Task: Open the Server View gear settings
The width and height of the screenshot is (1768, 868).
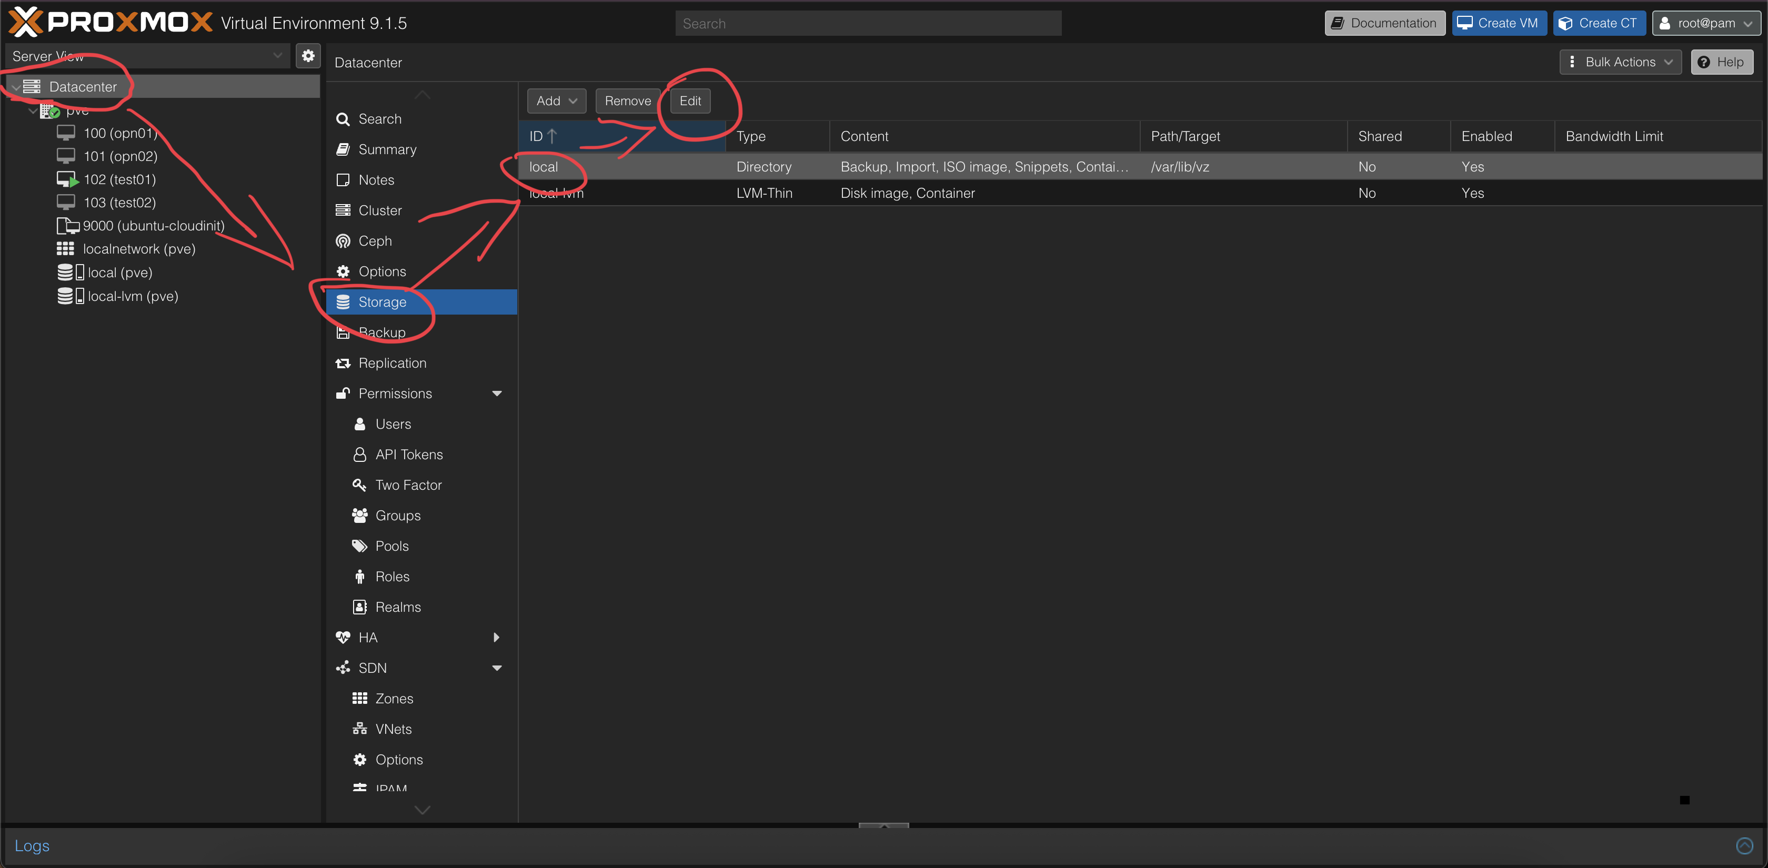Action: 308,56
